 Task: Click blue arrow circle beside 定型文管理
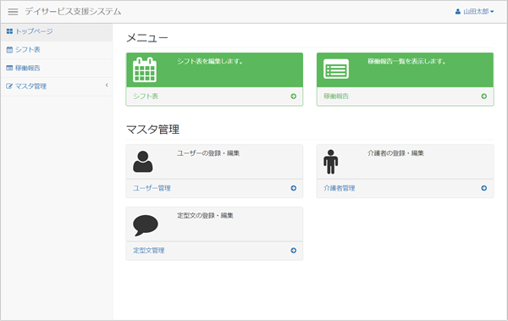pyautogui.click(x=294, y=251)
